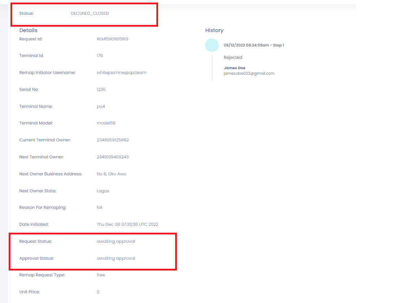Click the Request Id value REM1590905813

pos(112,39)
